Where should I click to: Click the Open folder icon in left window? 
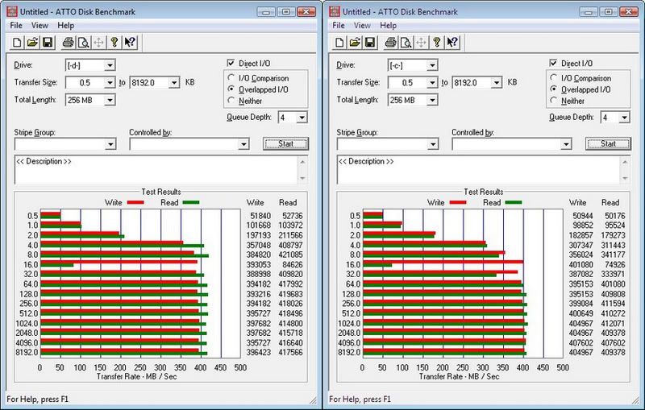point(32,42)
